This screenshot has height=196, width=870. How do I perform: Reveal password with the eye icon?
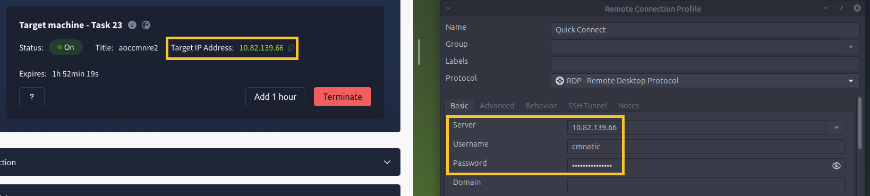[836, 166]
